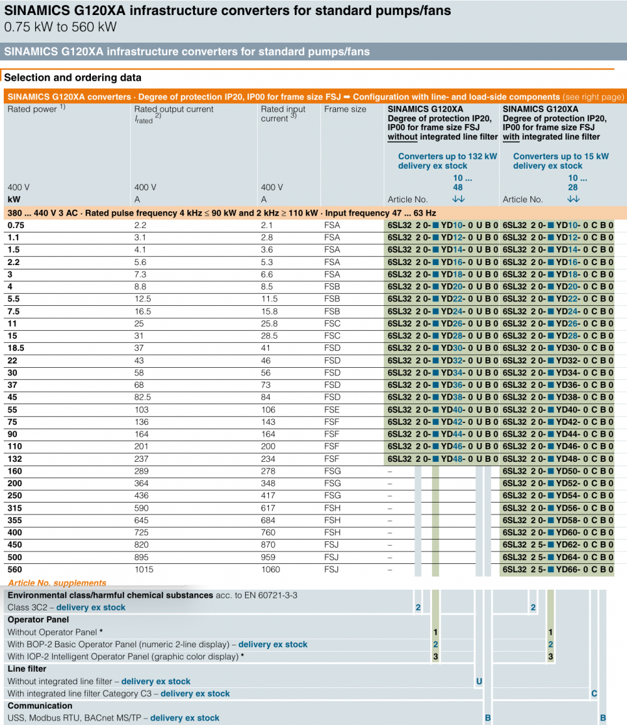Click 'delivery ex stock' beside Class 3C2
The width and height of the screenshot is (627, 725).
point(91,607)
